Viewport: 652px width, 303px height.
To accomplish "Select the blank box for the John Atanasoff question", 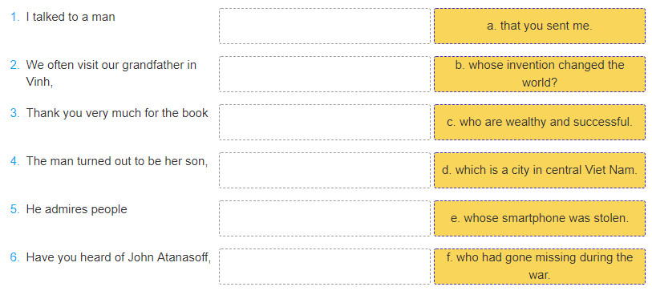I will 325,266.
